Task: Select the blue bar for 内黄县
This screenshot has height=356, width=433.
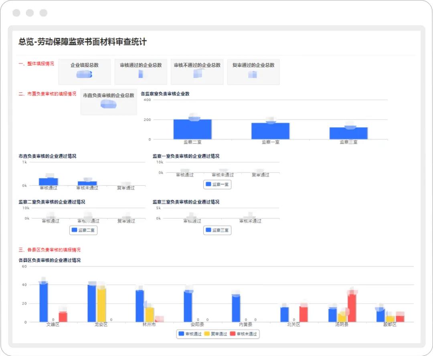Action: pyautogui.click(x=236, y=309)
